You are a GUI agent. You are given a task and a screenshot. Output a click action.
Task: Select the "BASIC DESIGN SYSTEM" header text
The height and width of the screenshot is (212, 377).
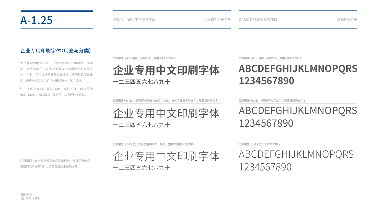coord(258,20)
